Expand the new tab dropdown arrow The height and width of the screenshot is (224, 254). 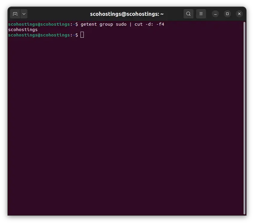coord(24,14)
